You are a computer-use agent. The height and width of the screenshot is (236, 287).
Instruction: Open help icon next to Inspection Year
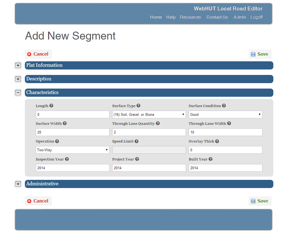[x=67, y=159]
